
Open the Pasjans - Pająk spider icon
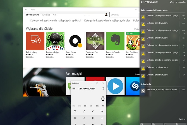pyautogui.click(x=55, y=41)
